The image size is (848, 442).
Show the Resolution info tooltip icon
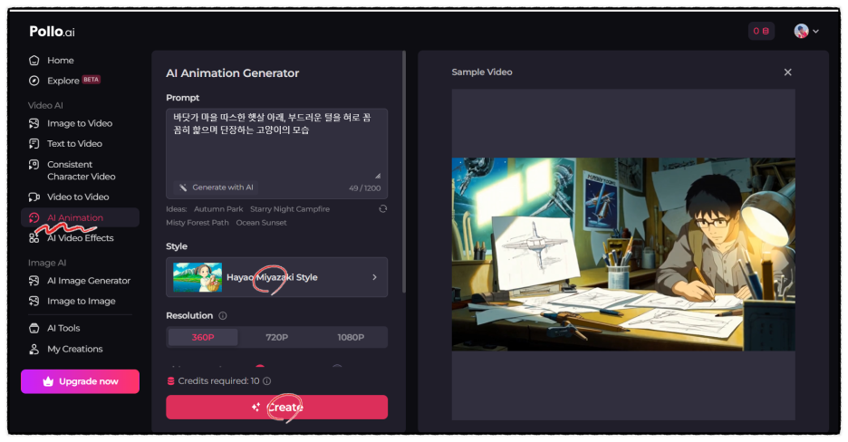[x=223, y=315]
